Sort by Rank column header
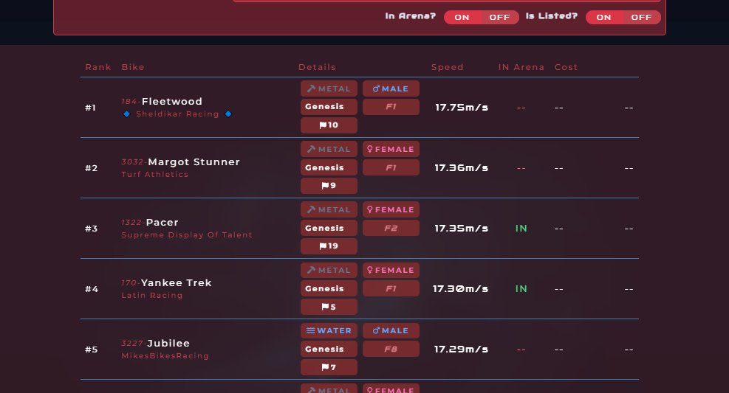Screen dimensions: 729x393 [x=98, y=67]
